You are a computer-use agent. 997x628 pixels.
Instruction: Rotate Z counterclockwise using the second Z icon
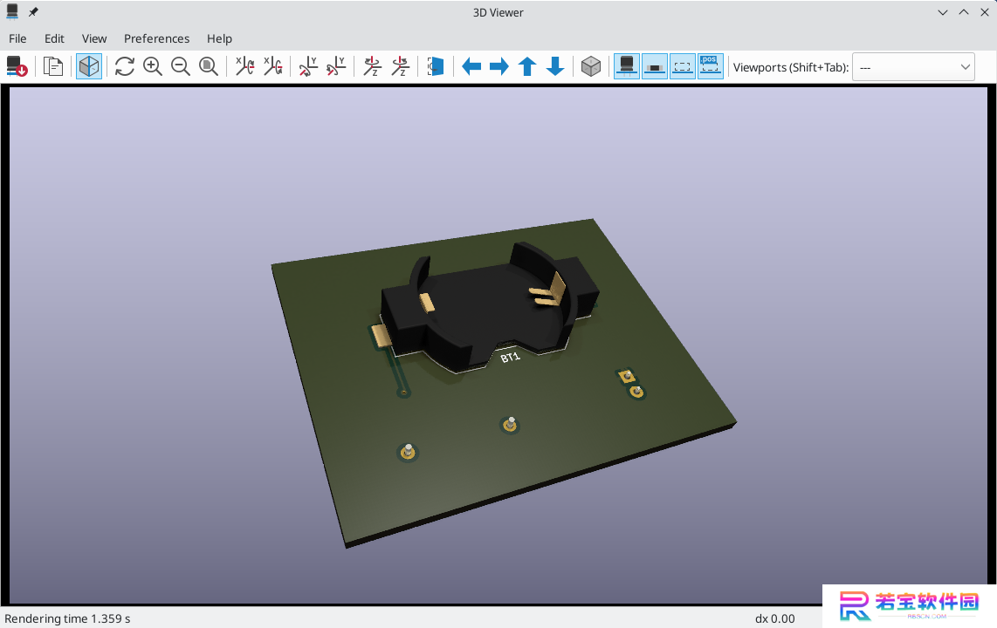(400, 66)
